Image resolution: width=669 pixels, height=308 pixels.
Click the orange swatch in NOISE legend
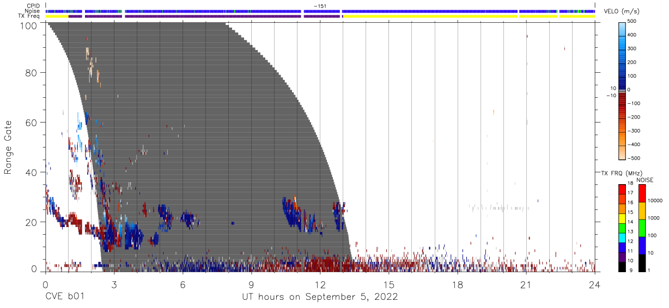(x=641, y=211)
